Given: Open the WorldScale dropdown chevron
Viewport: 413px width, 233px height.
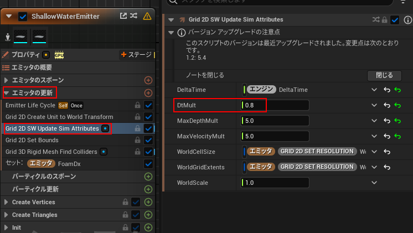Looking at the screenshot, I should click(375, 183).
